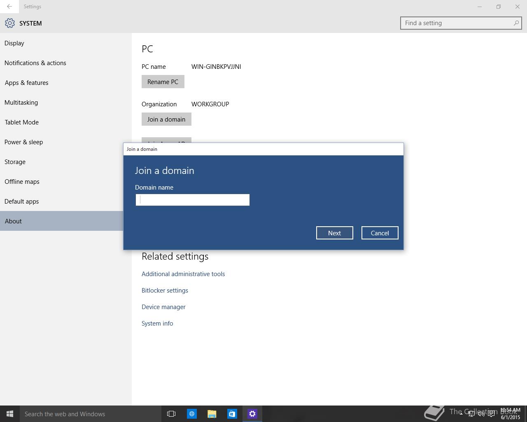Image resolution: width=527 pixels, height=422 pixels.
Task: Open the network tray icon
Action: pyautogui.click(x=471, y=414)
